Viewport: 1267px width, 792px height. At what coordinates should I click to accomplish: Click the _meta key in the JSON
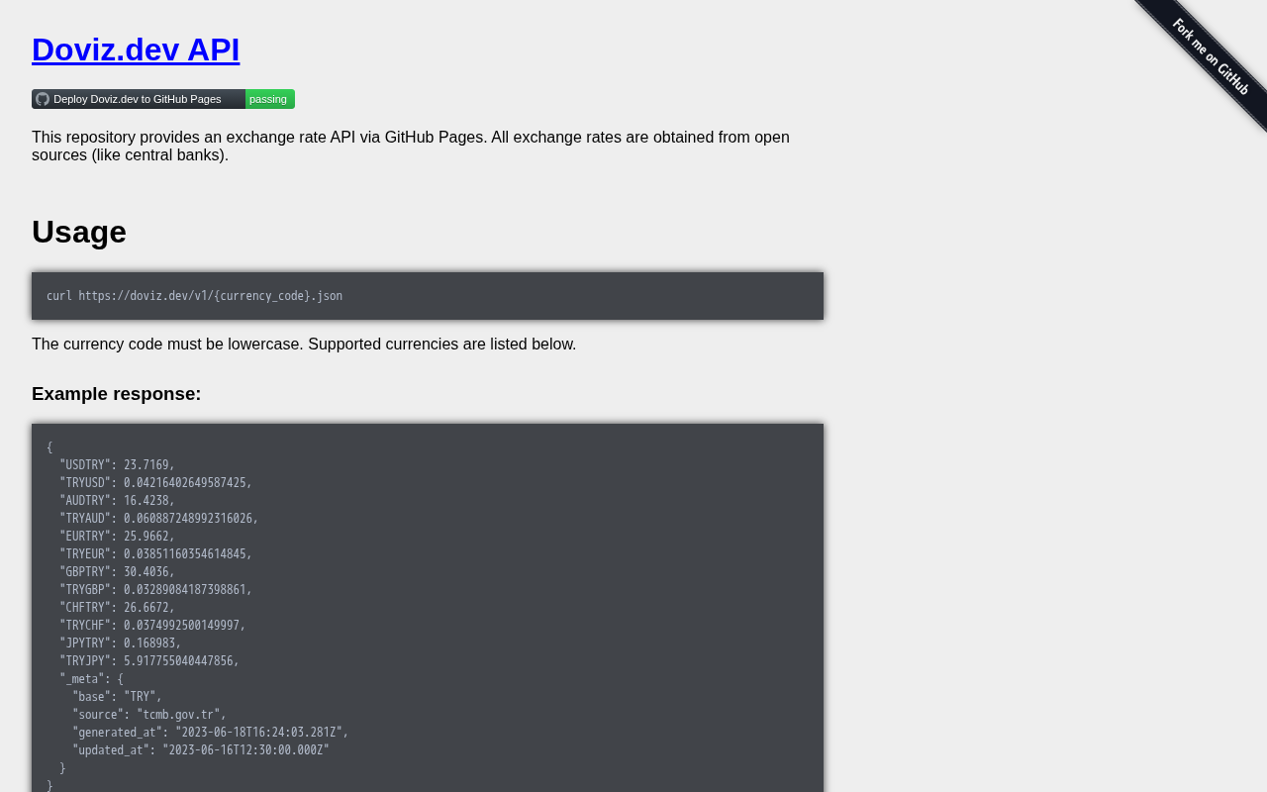(81, 679)
